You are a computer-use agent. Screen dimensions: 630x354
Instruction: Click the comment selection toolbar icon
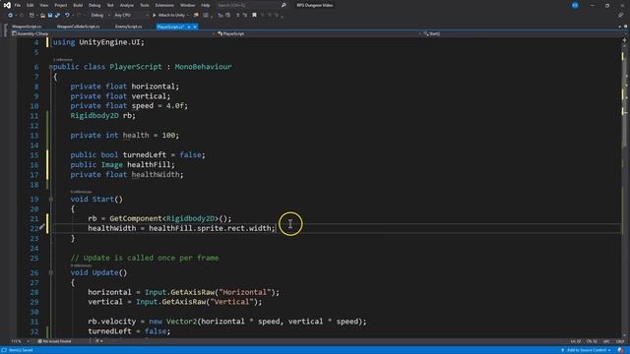[237, 16]
